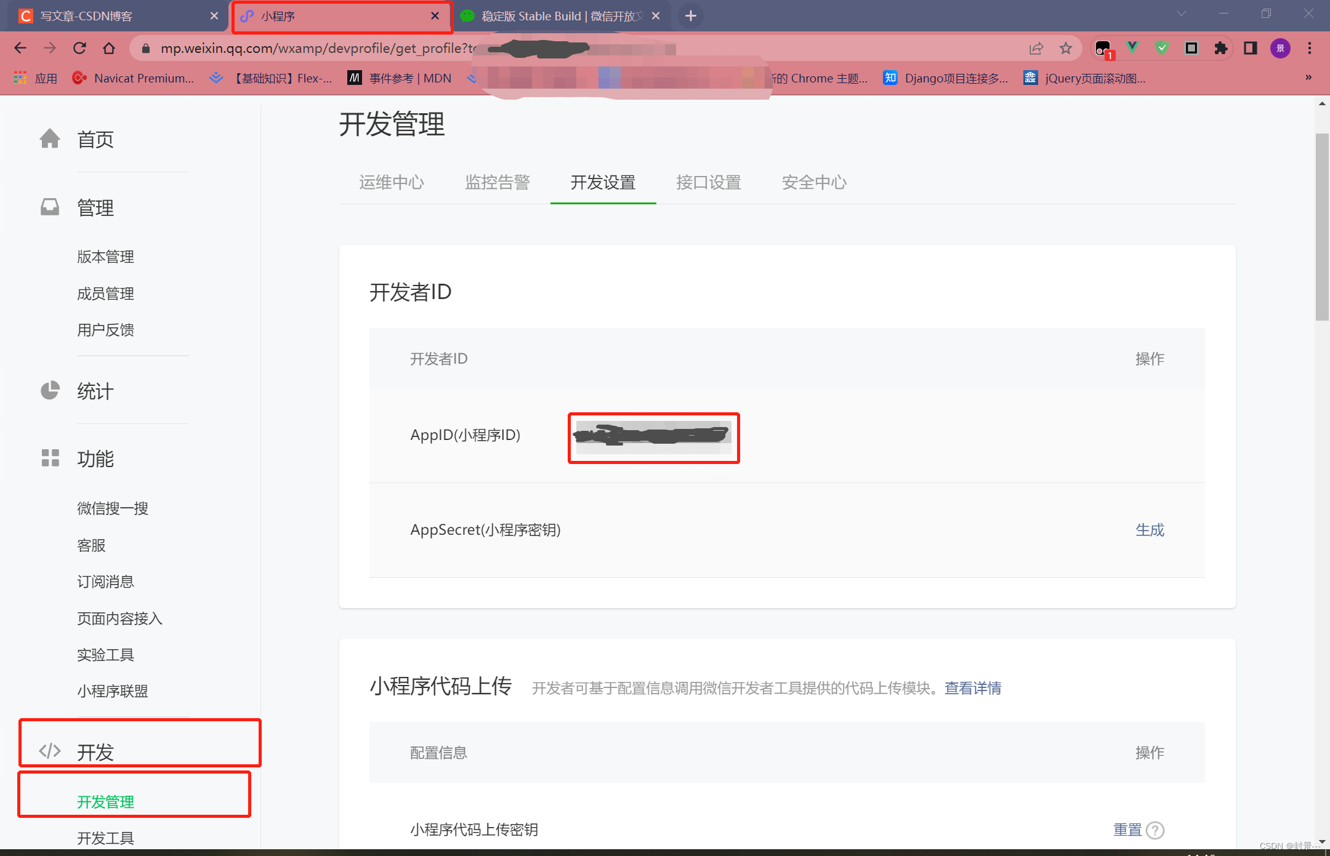
Task: Open 微信搜一搜 in the sidebar
Action: tap(113, 508)
